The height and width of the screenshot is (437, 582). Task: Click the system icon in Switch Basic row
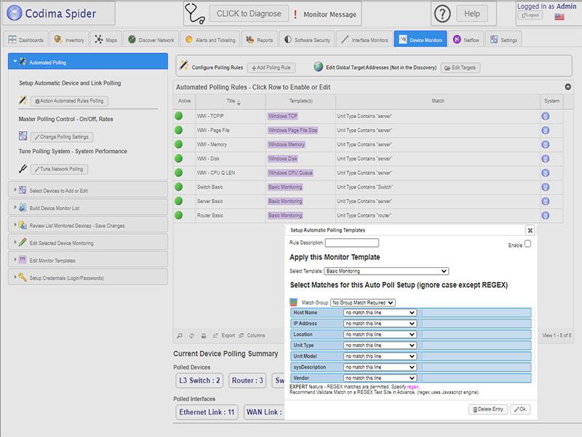coord(545,187)
